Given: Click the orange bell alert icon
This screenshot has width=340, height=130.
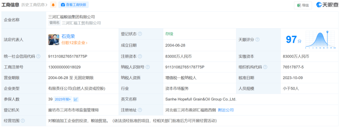Looking at the screenshot, I should [53, 5].
